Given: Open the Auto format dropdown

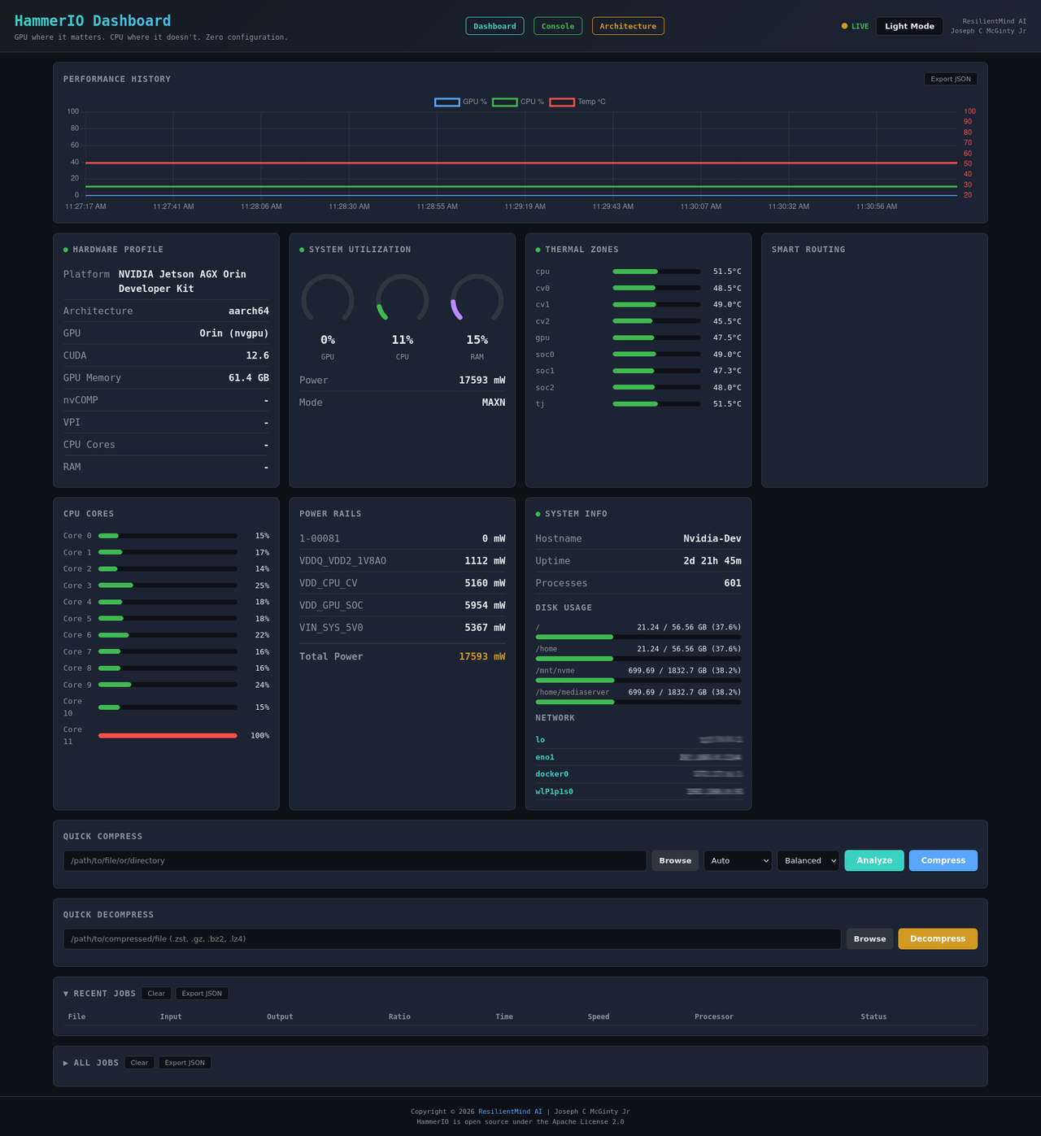Looking at the screenshot, I should tap(737, 860).
